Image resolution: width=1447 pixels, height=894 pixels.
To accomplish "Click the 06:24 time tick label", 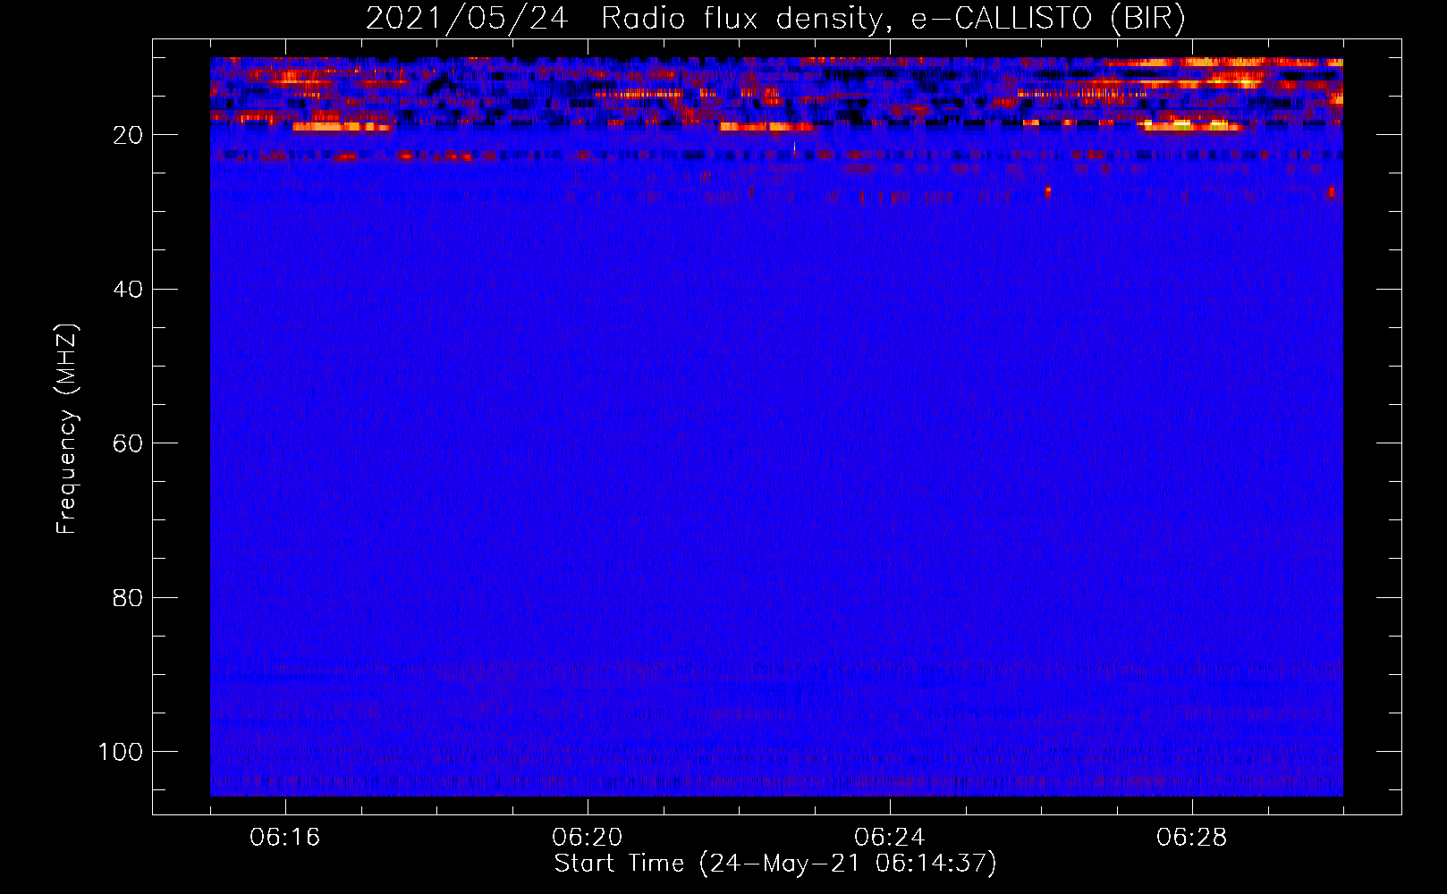I will pos(890,838).
